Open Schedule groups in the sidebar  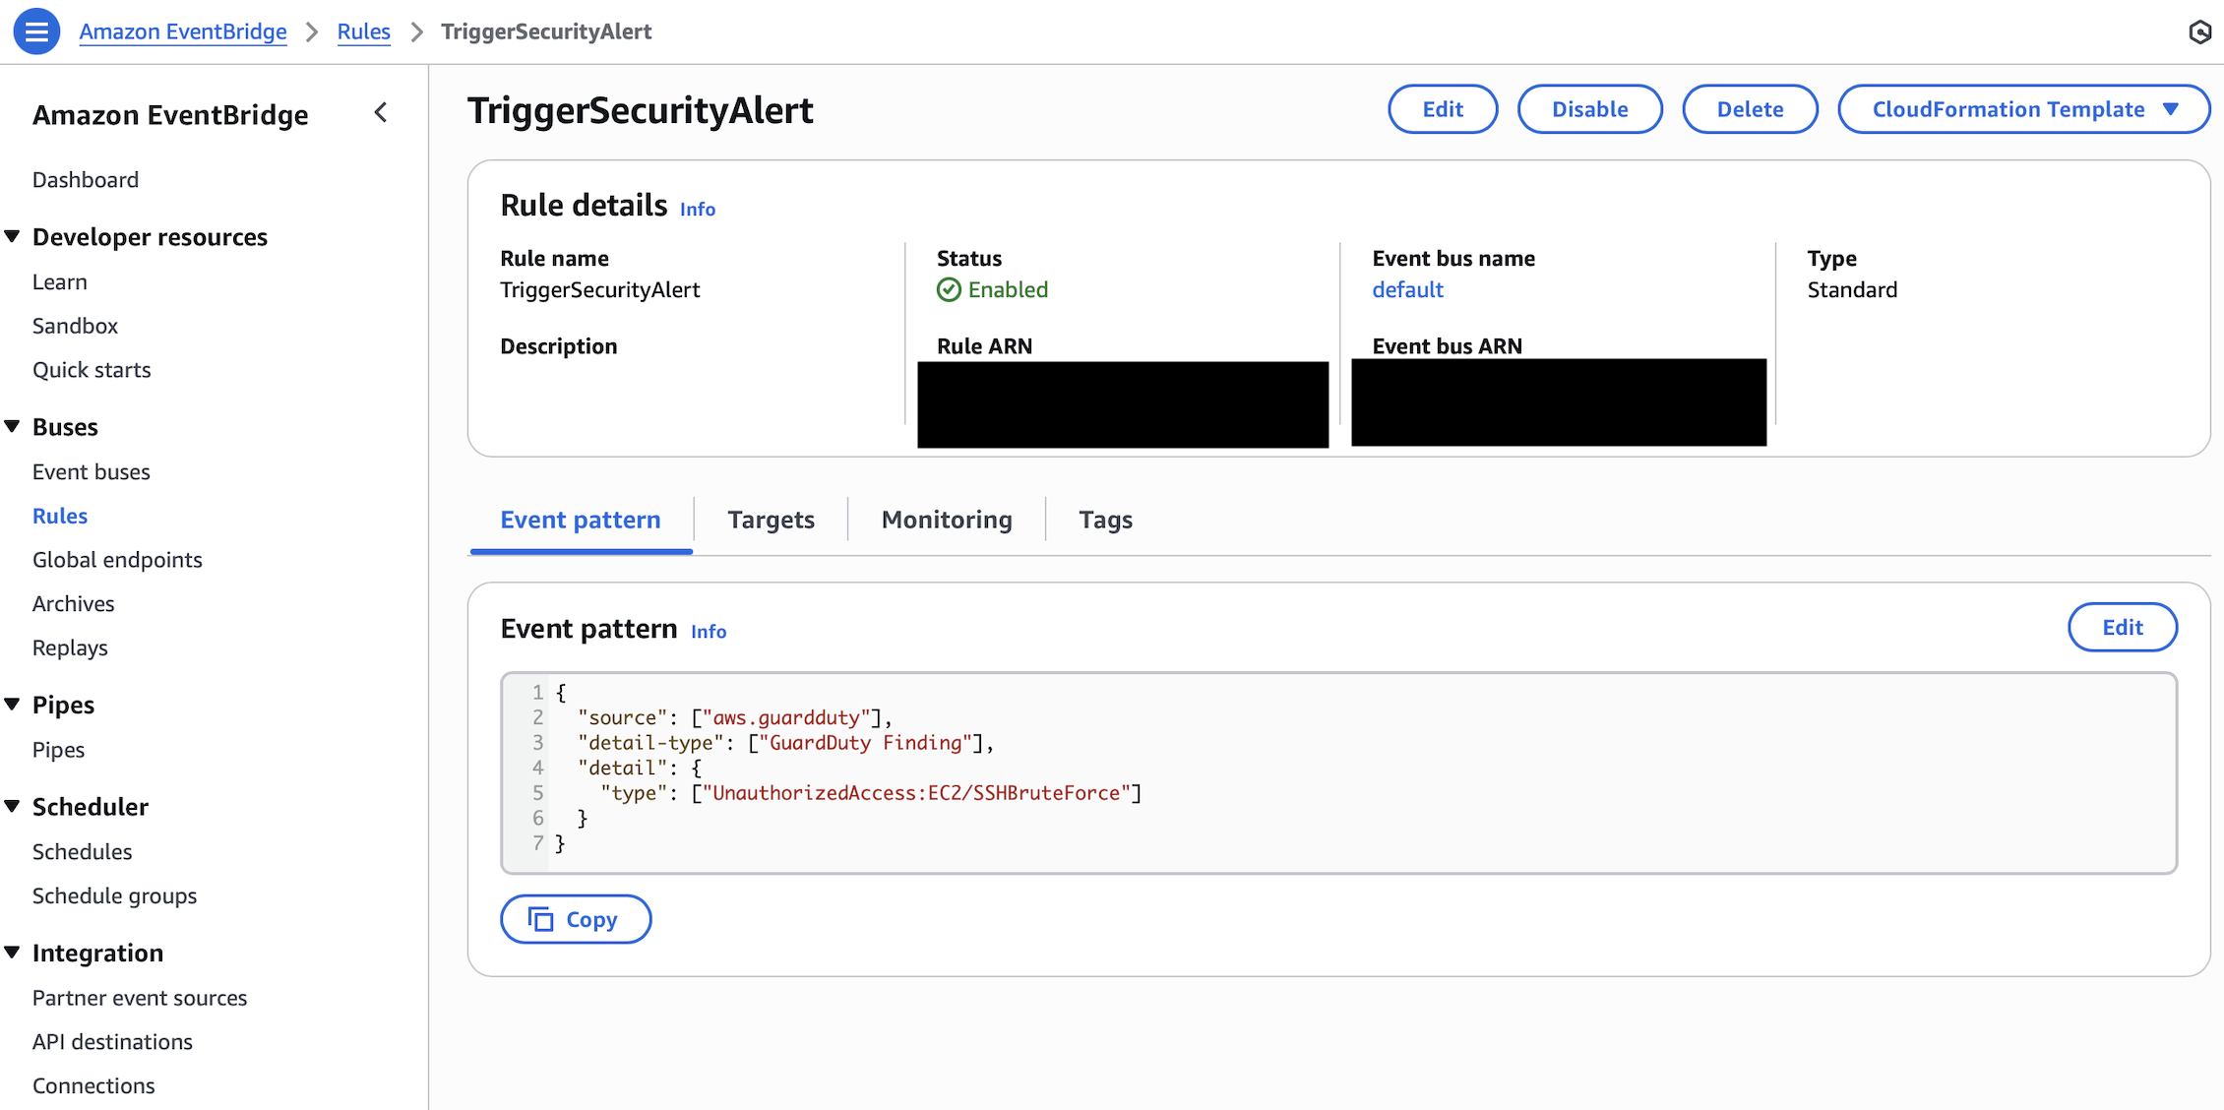tap(115, 895)
